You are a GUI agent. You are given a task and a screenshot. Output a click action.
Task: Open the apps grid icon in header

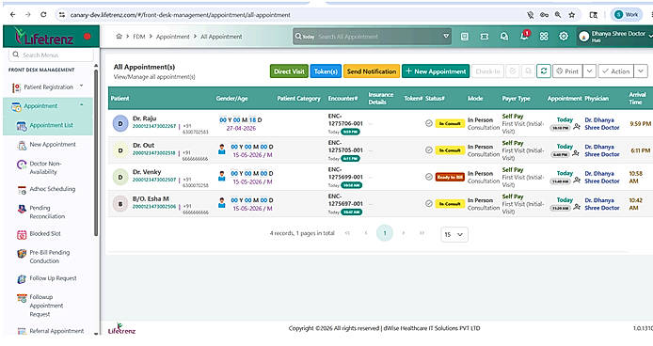(544, 37)
